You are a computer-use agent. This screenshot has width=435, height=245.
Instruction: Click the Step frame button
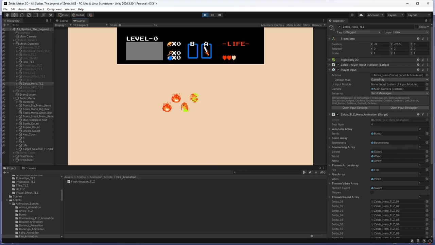click(x=220, y=15)
